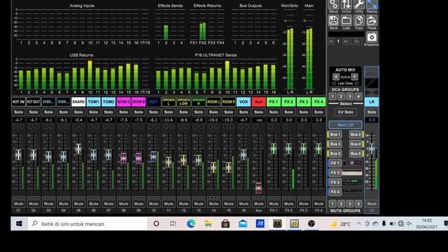
Task: Click the Aux channel red fader
Action: 258,188
